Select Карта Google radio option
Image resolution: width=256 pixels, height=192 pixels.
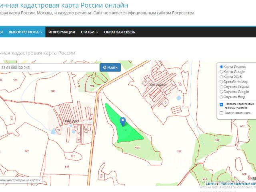(221, 72)
